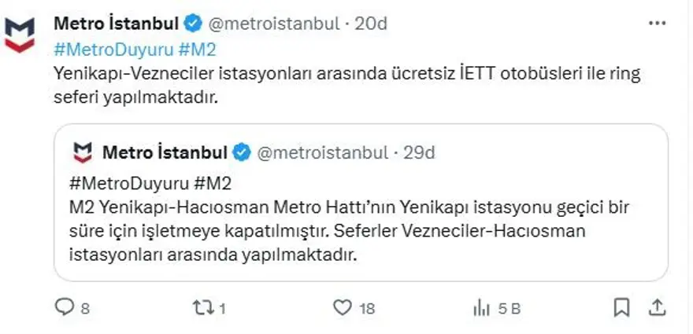Click Metro İstanbul name in quoted tweet
The height and width of the screenshot is (334, 693).
click(165, 152)
